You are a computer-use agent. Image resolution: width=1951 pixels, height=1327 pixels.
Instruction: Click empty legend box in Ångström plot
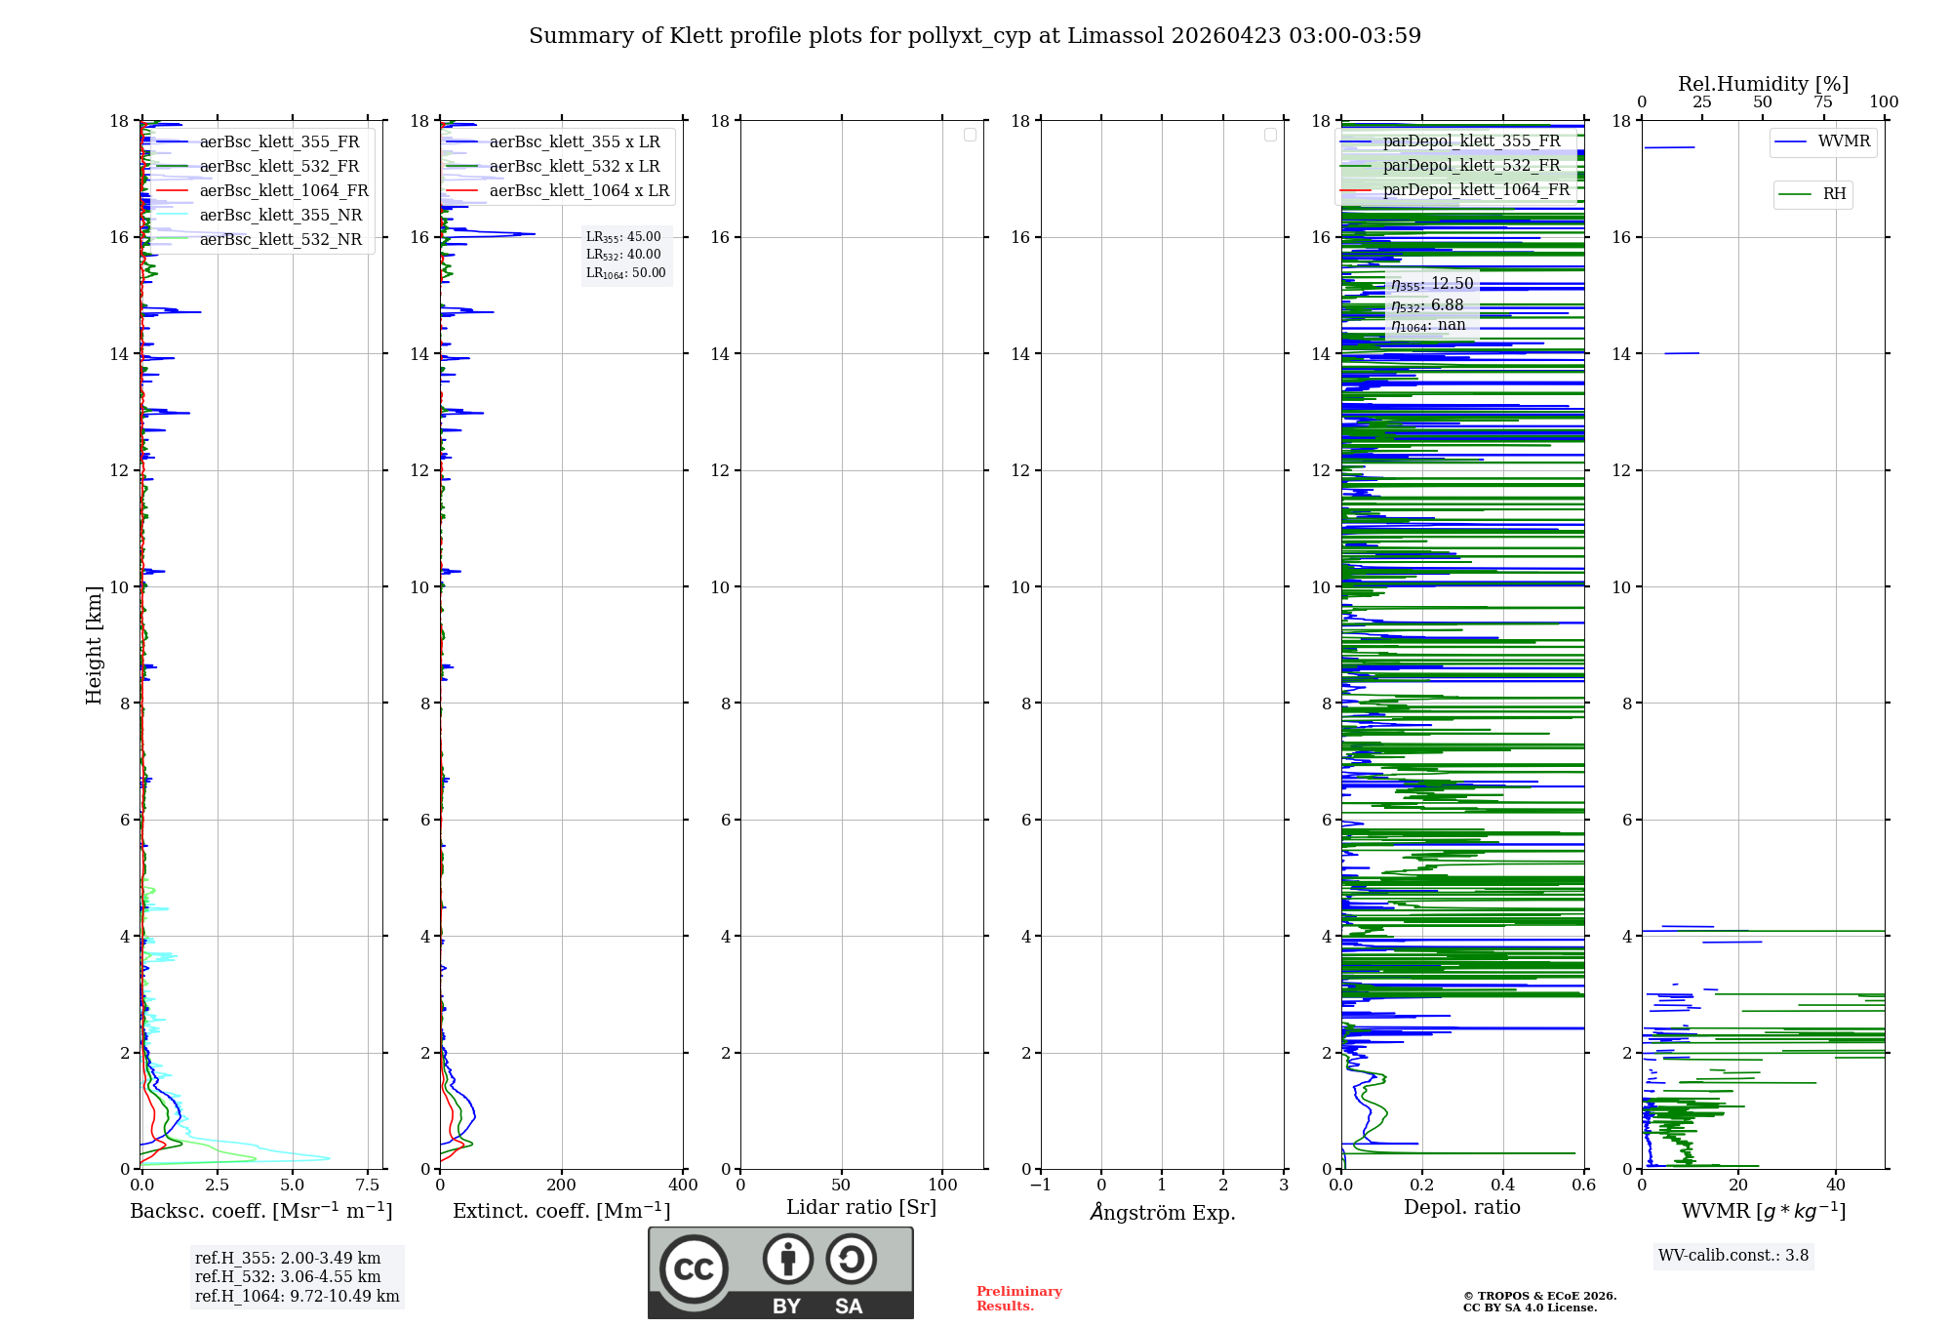1270,135
